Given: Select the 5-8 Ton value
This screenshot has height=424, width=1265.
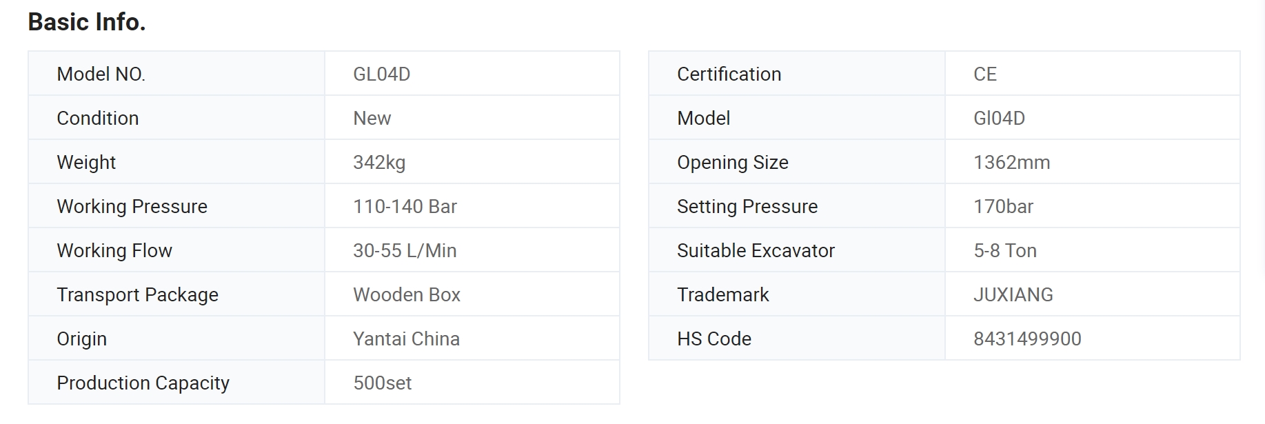Looking at the screenshot, I should [1004, 250].
